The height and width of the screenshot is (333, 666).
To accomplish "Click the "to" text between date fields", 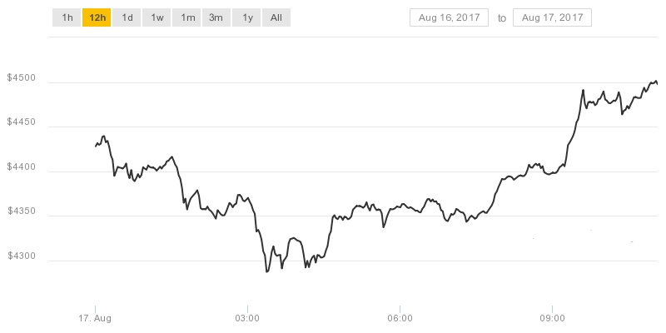I will (x=502, y=17).
